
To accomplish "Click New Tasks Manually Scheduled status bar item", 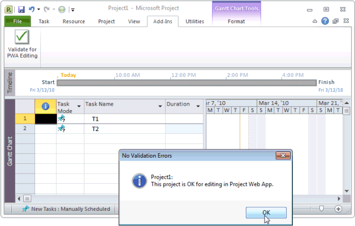I will click(x=66, y=209).
